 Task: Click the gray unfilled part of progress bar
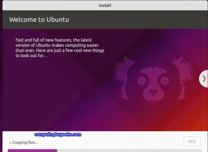point(130,151)
